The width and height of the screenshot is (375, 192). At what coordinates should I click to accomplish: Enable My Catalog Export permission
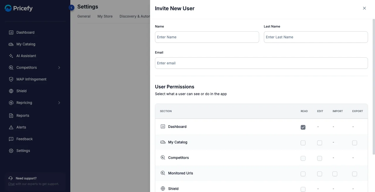pyautogui.click(x=354, y=143)
